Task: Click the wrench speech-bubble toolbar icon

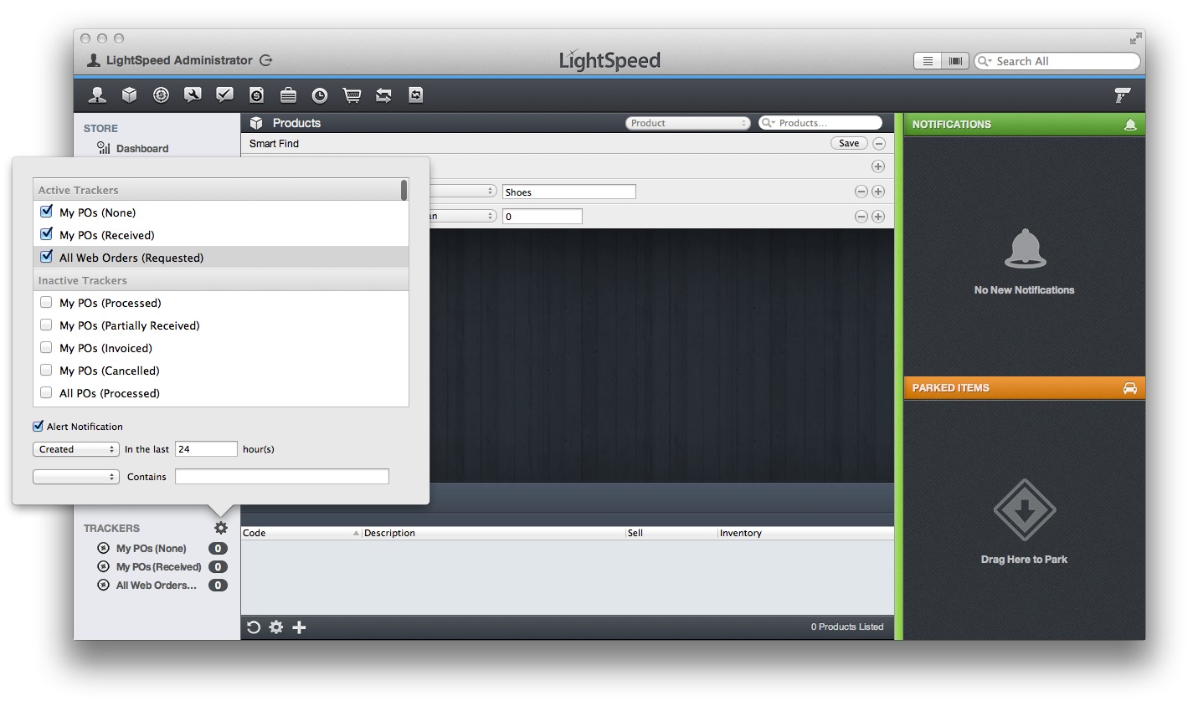Action: tap(193, 95)
